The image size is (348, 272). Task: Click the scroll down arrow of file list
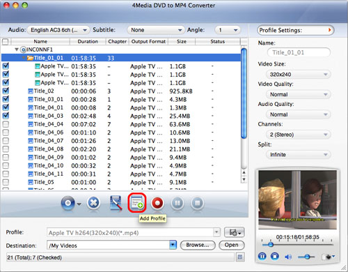244,179
